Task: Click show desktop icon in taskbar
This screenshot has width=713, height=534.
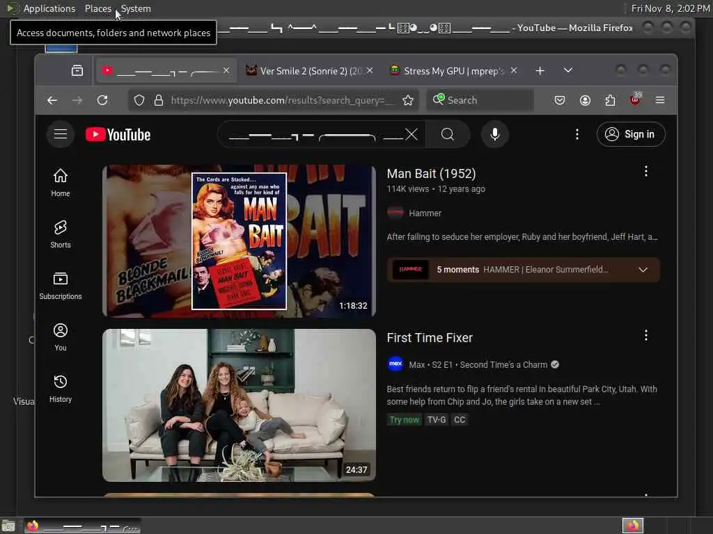Action: [8, 526]
